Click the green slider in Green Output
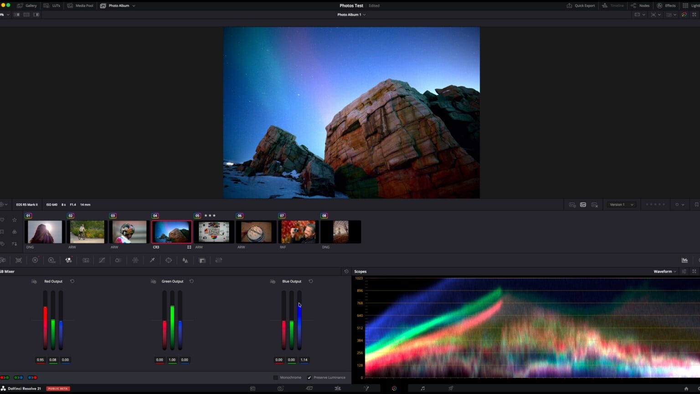 point(172,321)
